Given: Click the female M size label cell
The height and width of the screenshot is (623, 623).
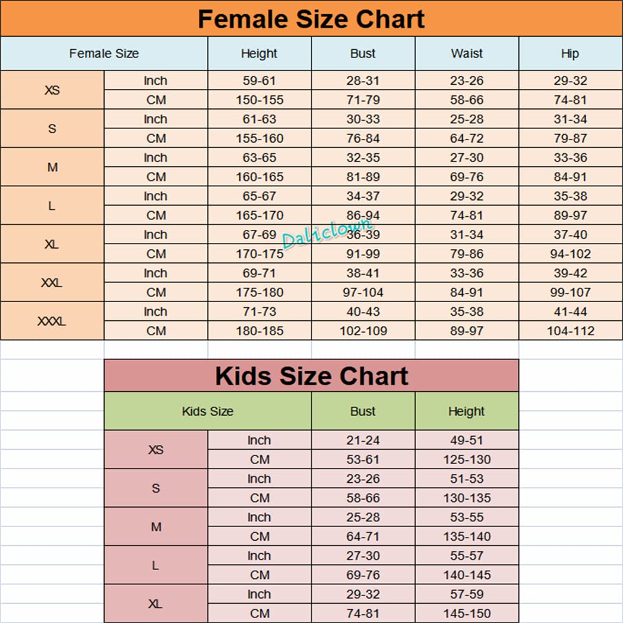Looking at the screenshot, I should click(x=52, y=168).
